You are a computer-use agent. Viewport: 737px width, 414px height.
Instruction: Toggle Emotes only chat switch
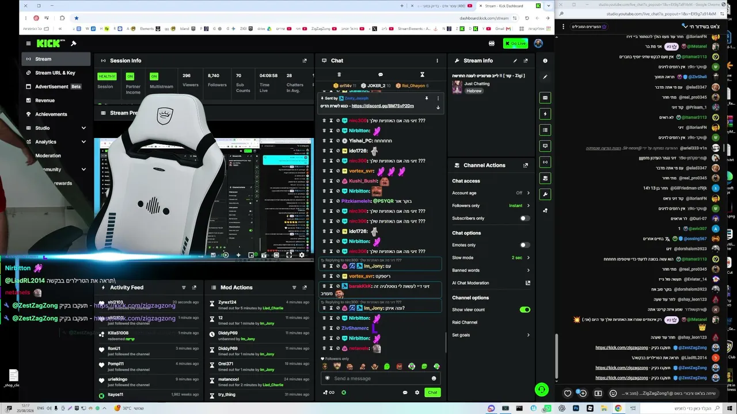point(524,245)
